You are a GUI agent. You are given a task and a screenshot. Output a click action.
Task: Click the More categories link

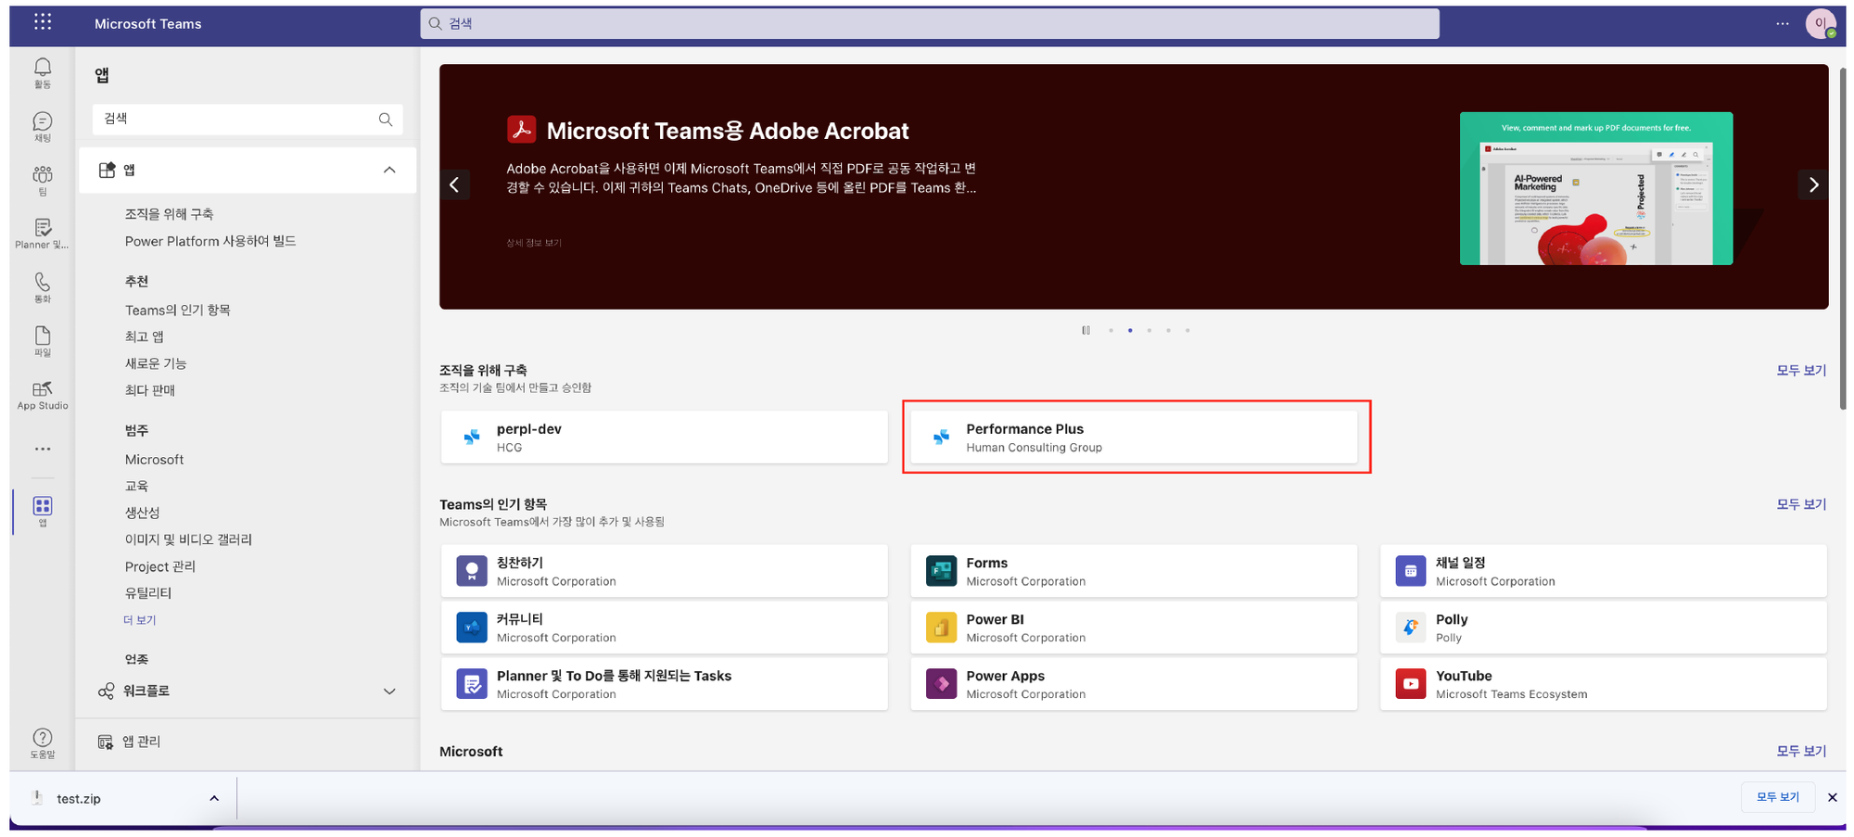(140, 620)
